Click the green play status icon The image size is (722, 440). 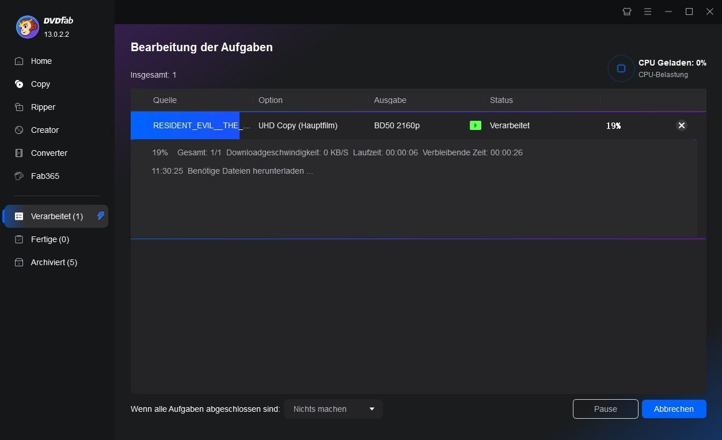476,125
